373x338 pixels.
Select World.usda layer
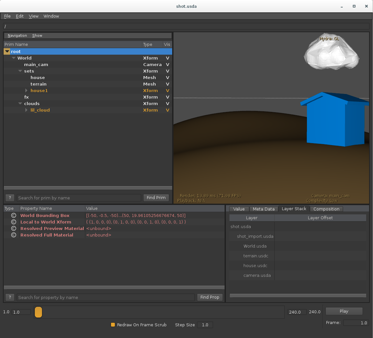coord(255,246)
